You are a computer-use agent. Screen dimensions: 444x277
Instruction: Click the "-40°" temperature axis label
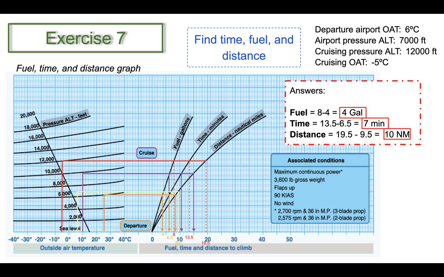[x=14, y=239]
